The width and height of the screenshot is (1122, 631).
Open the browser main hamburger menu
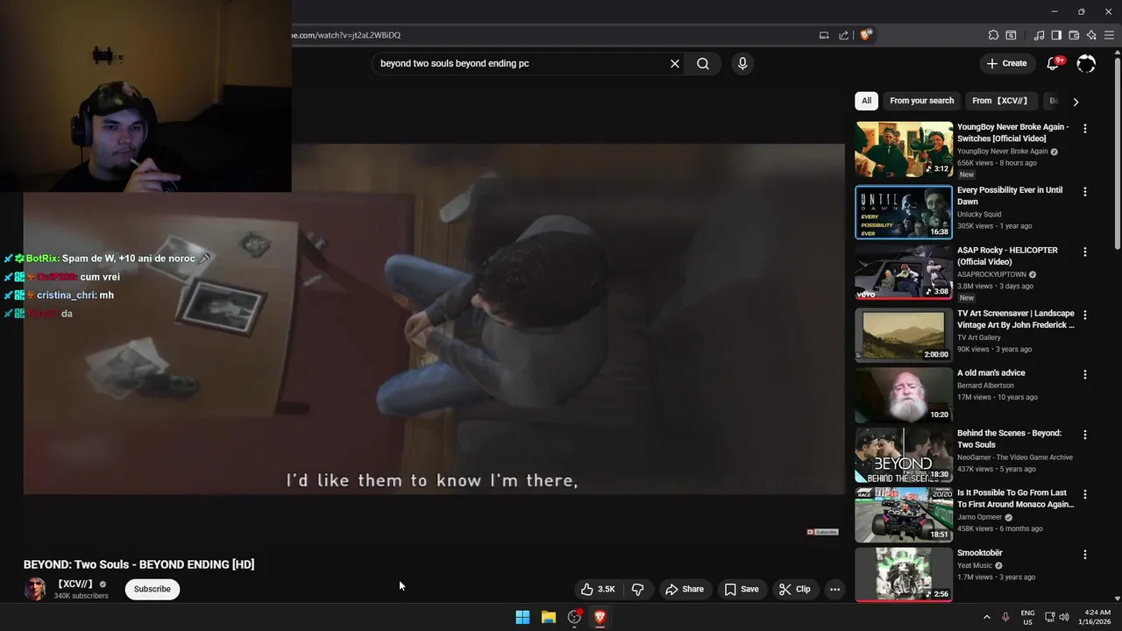point(1109,35)
